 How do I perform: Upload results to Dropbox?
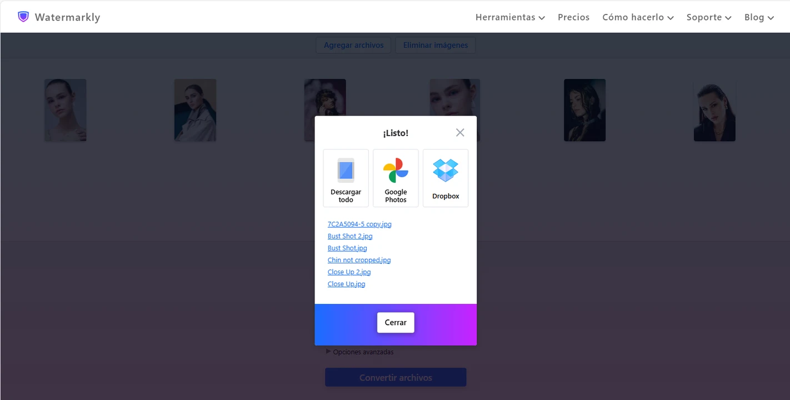coord(446,178)
